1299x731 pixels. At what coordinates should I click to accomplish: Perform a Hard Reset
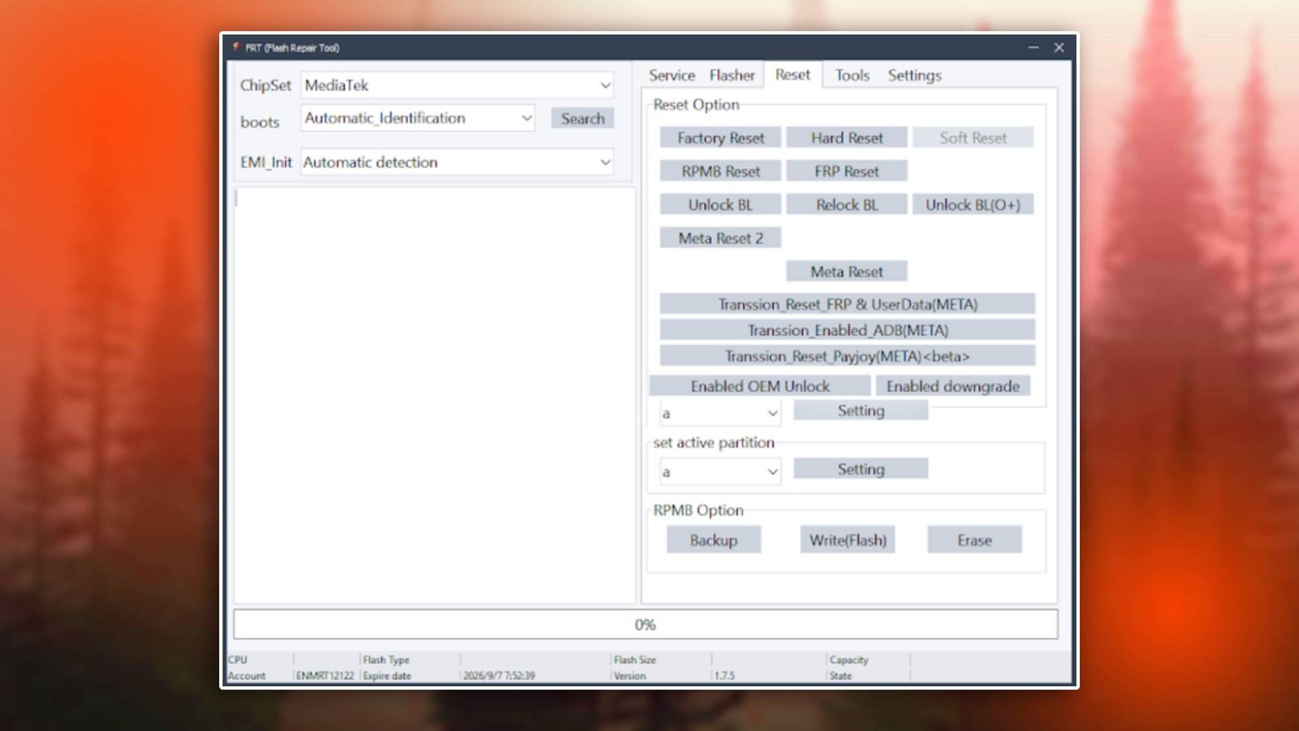[847, 137]
